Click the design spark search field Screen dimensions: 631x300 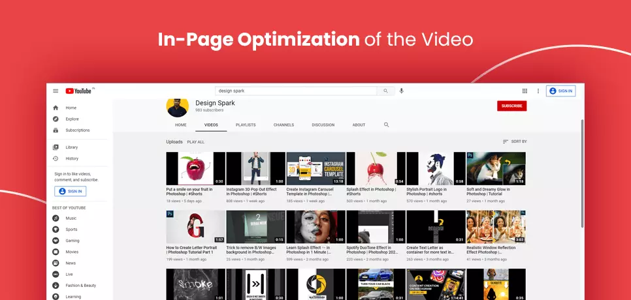coord(296,91)
